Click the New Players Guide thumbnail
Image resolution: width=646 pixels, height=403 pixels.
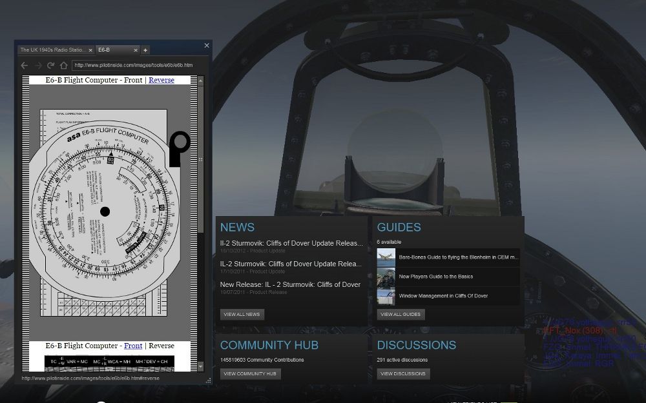386,277
